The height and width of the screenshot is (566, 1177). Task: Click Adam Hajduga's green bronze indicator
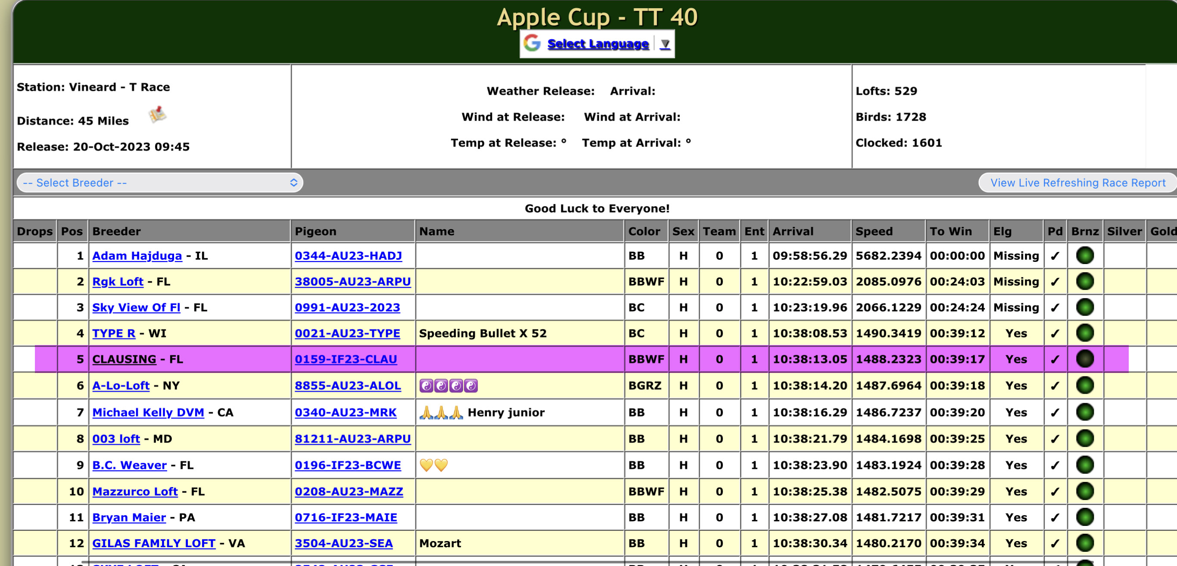coord(1084,255)
